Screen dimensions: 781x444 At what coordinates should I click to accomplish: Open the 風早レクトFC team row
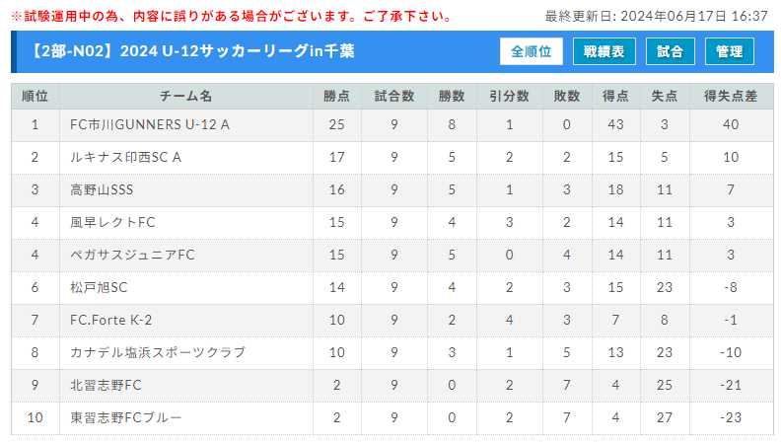pyautogui.click(x=113, y=222)
